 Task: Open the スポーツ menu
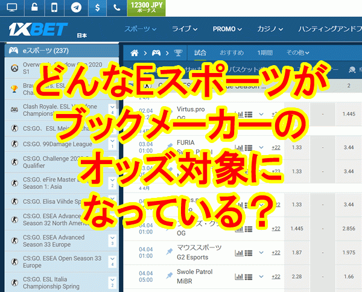coord(141,29)
